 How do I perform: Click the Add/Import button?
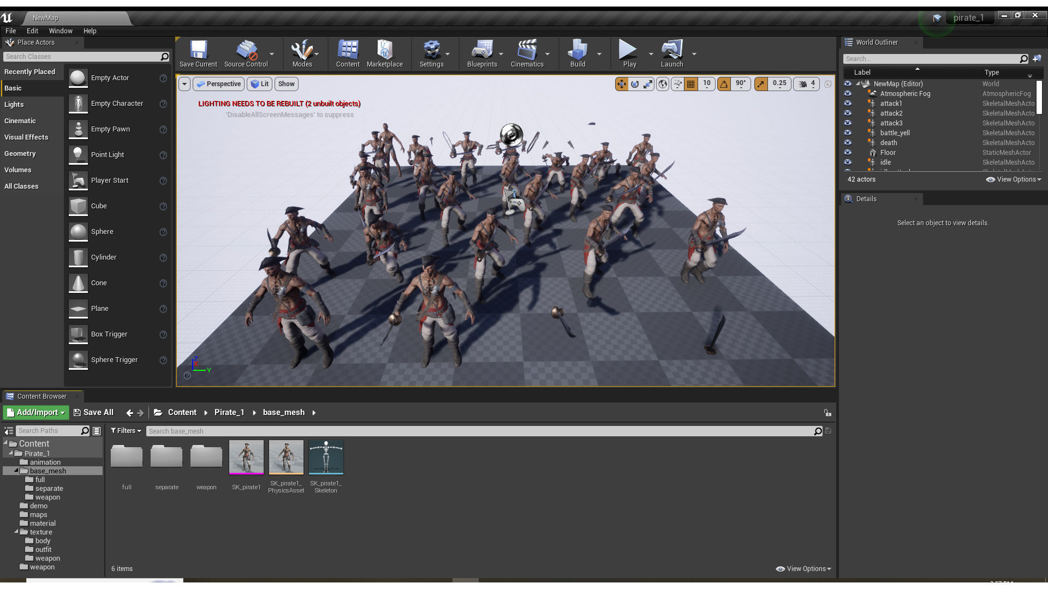[x=36, y=413]
